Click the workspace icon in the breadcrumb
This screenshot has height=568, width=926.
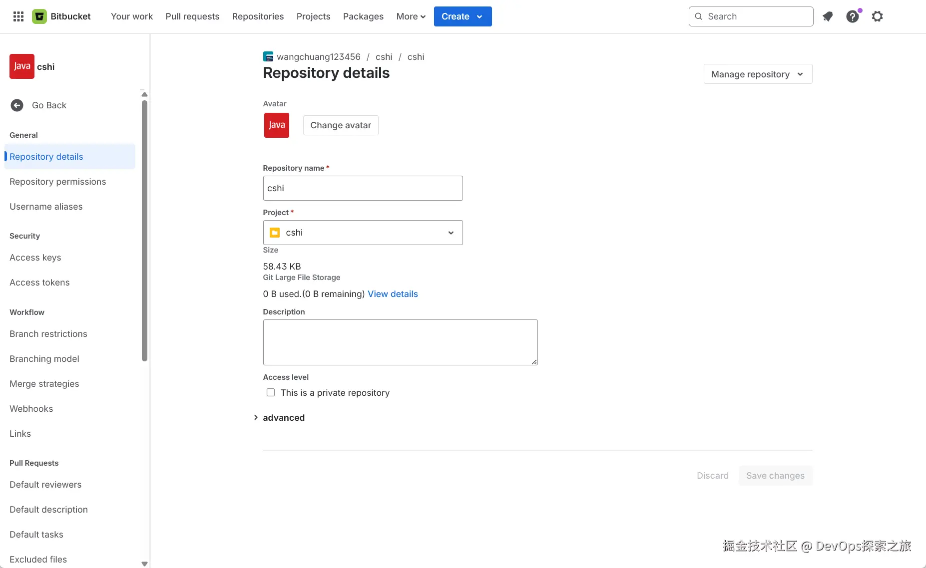point(268,57)
